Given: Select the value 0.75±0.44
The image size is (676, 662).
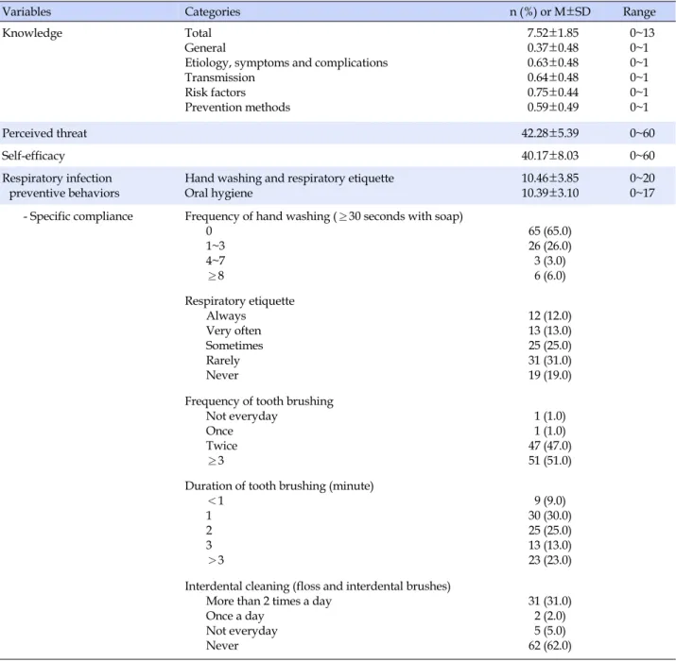Looking at the screenshot, I should point(553,93).
